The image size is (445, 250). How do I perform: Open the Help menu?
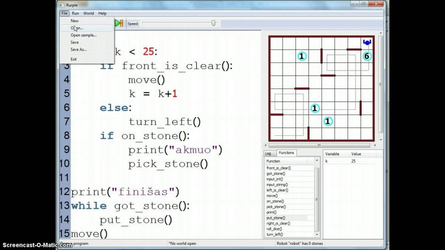tap(102, 13)
